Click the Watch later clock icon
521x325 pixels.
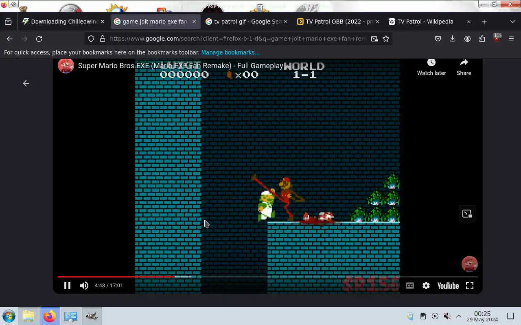click(x=431, y=63)
